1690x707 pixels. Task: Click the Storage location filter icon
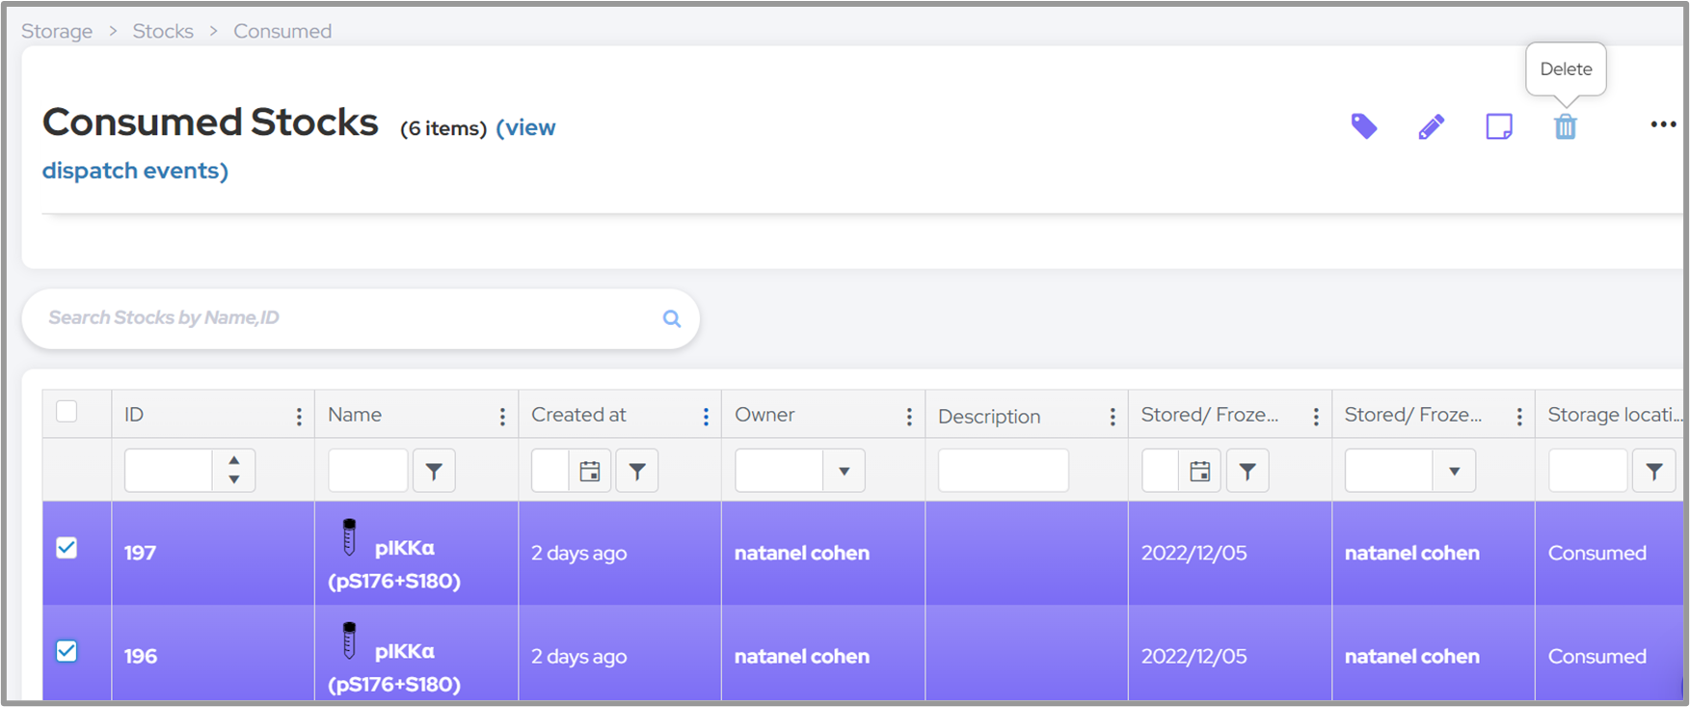point(1653,471)
